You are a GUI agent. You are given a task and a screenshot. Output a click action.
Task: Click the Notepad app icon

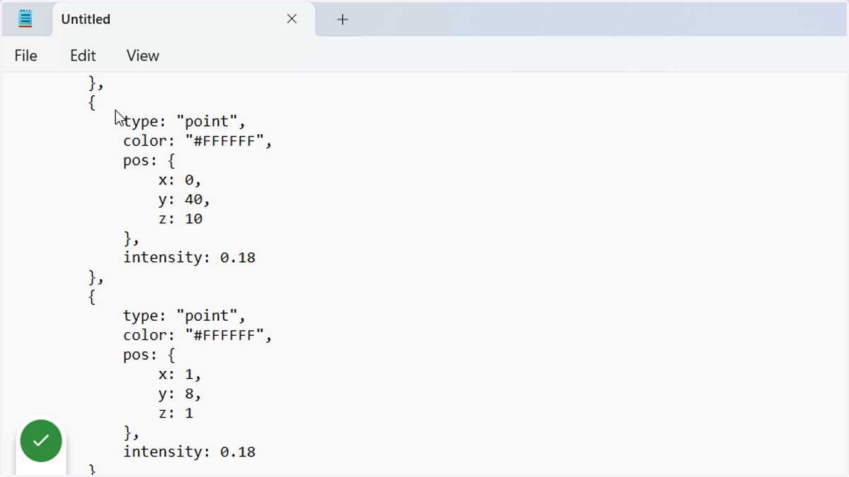[25, 19]
